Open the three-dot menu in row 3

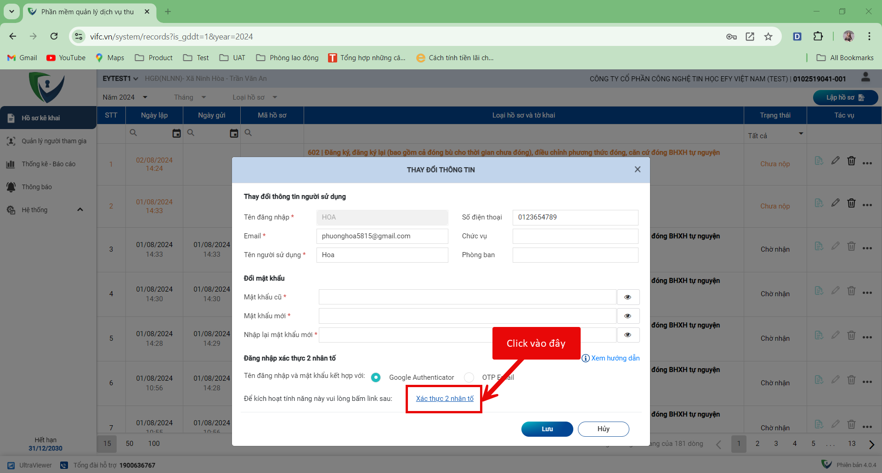(867, 248)
